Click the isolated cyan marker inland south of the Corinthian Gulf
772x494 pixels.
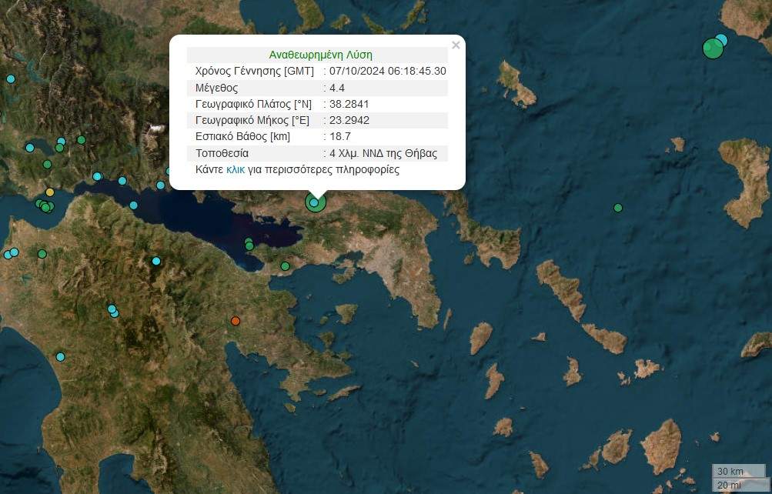(156, 261)
